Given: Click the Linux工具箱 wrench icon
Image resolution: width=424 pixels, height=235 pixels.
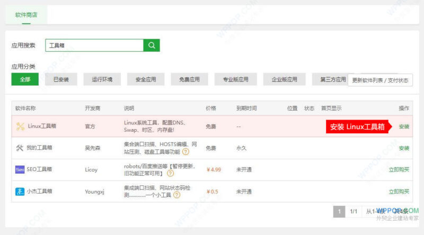Looking at the screenshot, I should [20, 126].
